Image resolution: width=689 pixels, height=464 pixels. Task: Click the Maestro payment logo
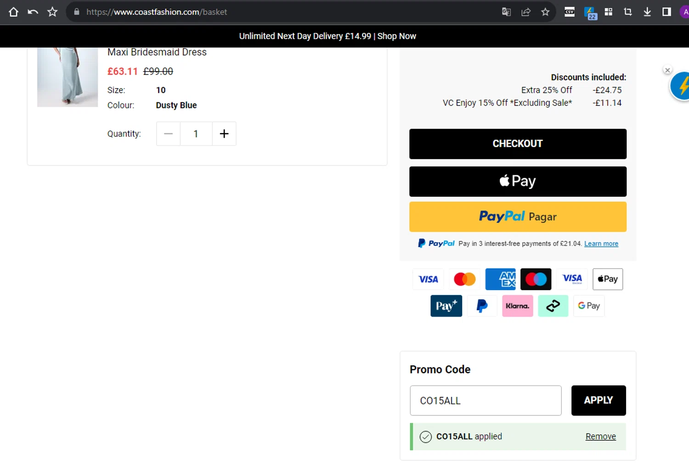(x=536, y=279)
